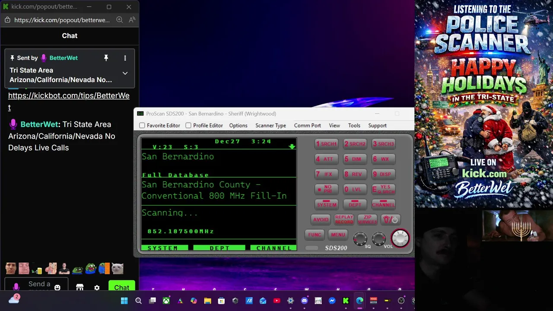Select the white cat emote

pos(118,269)
